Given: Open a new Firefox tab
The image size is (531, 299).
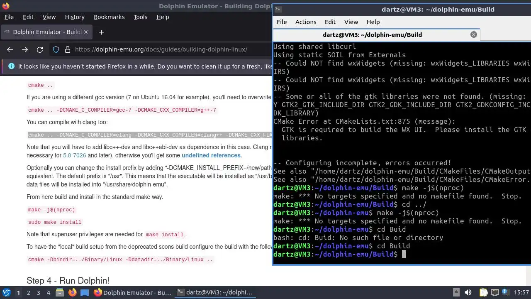Looking at the screenshot, I should point(101,32).
